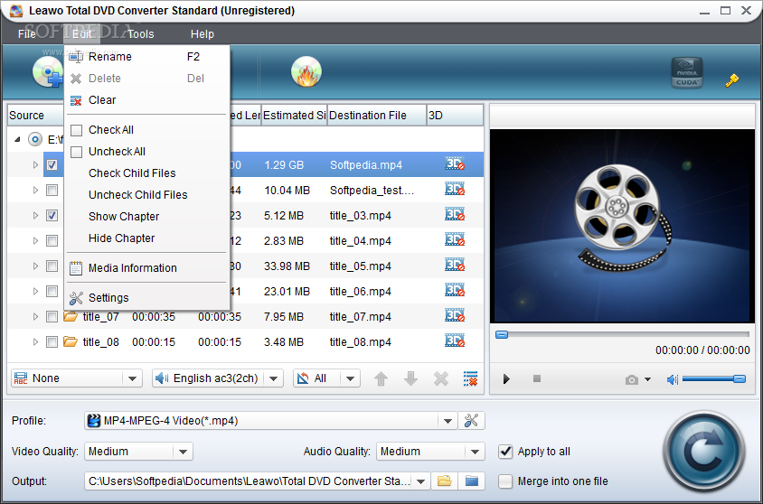Viewport: 763px width, 504px height.
Task: Open the Profile MP4-MPEG-4 Video dropdown
Action: (x=270, y=421)
